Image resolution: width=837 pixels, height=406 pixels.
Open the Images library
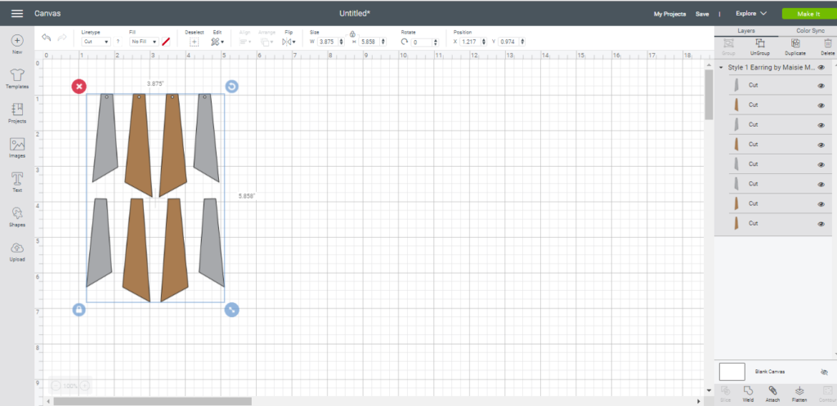[x=17, y=147]
